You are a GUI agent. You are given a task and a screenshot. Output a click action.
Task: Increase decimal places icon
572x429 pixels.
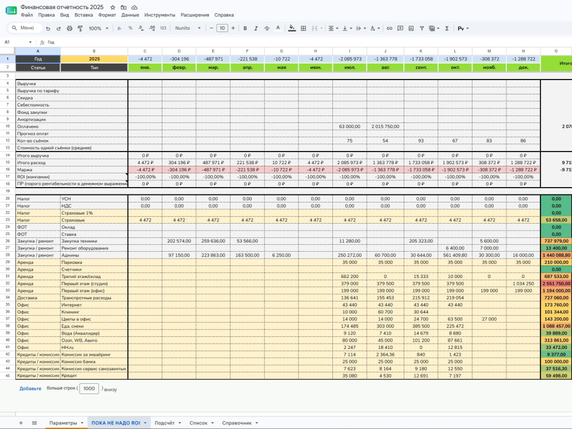(x=152, y=28)
